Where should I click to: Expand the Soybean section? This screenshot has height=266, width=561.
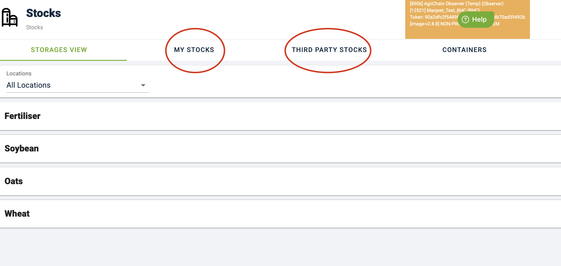pyautogui.click(x=280, y=148)
